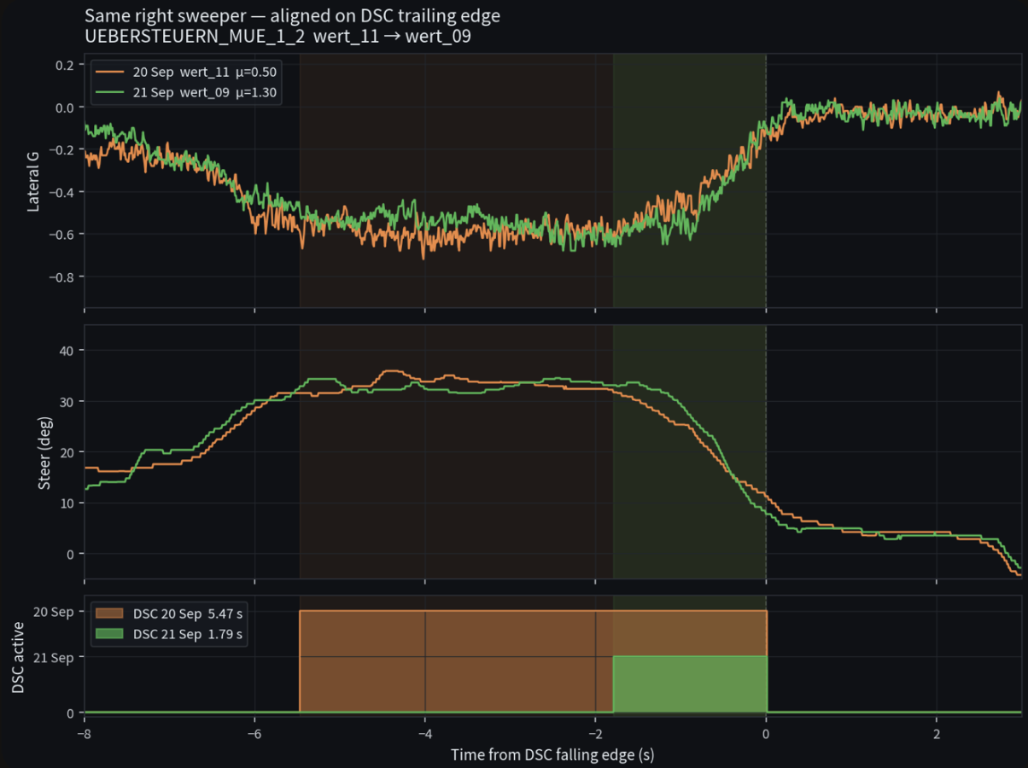
Task: Click the "−6" tick on the time axis
Action: pyautogui.click(x=254, y=734)
